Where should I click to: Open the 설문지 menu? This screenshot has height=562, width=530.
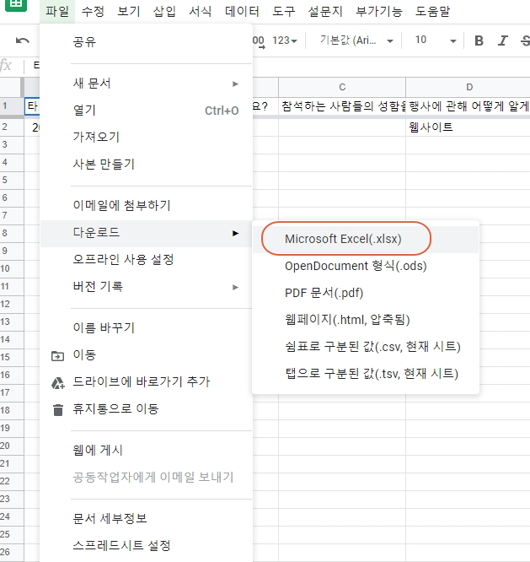(325, 12)
